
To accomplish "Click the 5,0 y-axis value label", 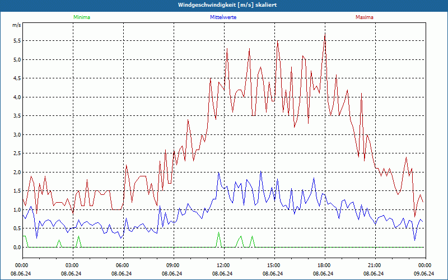I will (x=16, y=60).
